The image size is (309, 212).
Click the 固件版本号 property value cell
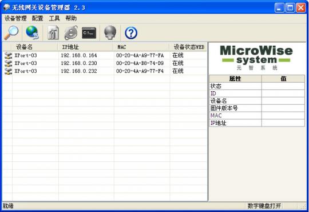(283, 108)
